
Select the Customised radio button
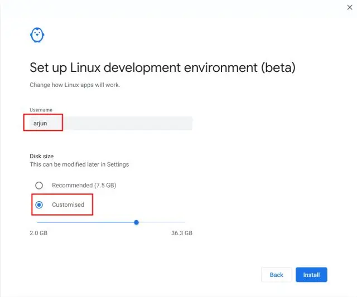pos(39,205)
